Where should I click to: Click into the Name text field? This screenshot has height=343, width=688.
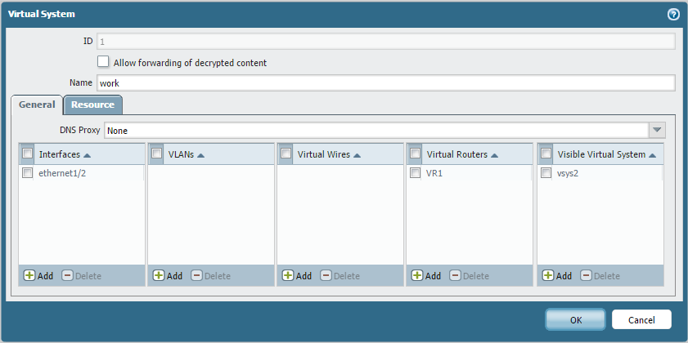(384, 83)
